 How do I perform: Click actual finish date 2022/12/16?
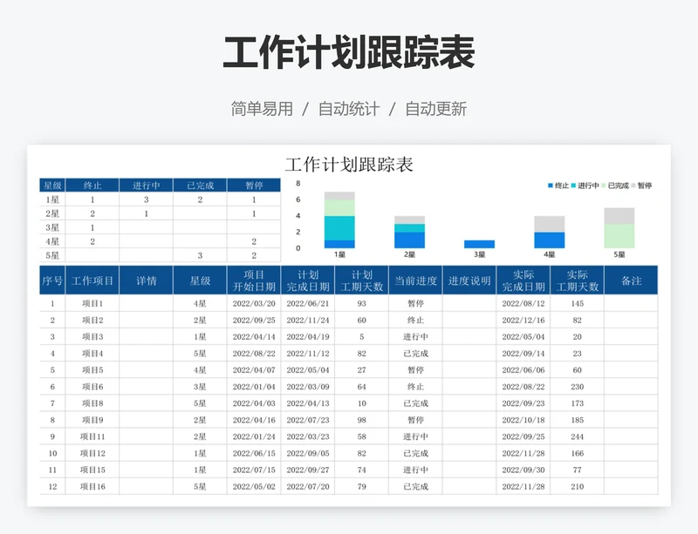coord(523,320)
